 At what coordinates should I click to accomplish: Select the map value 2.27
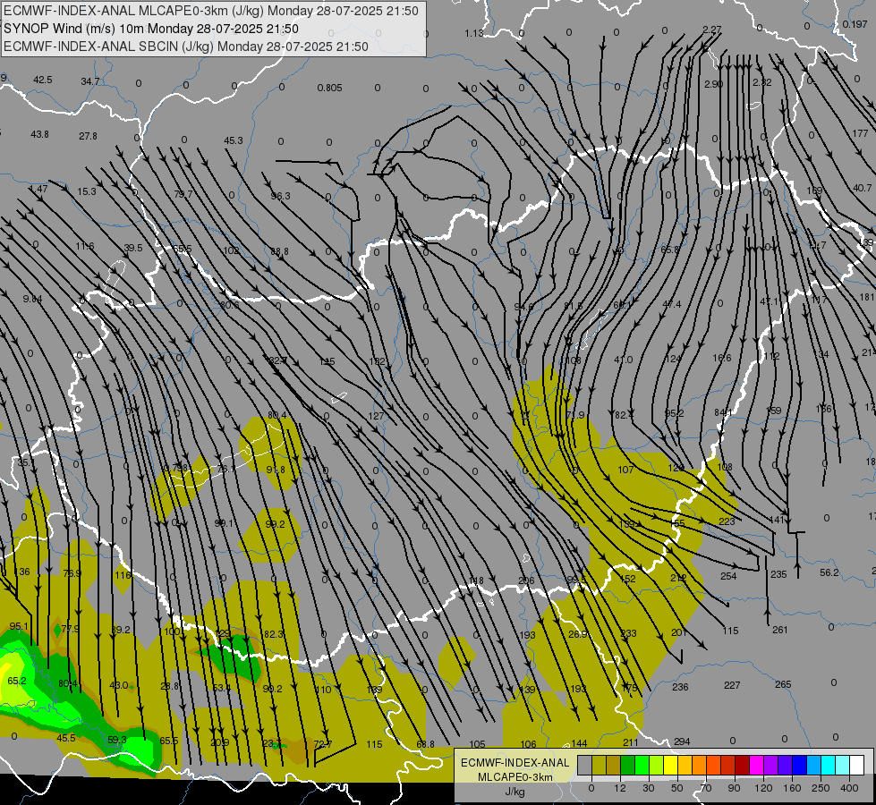click(x=711, y=30)
